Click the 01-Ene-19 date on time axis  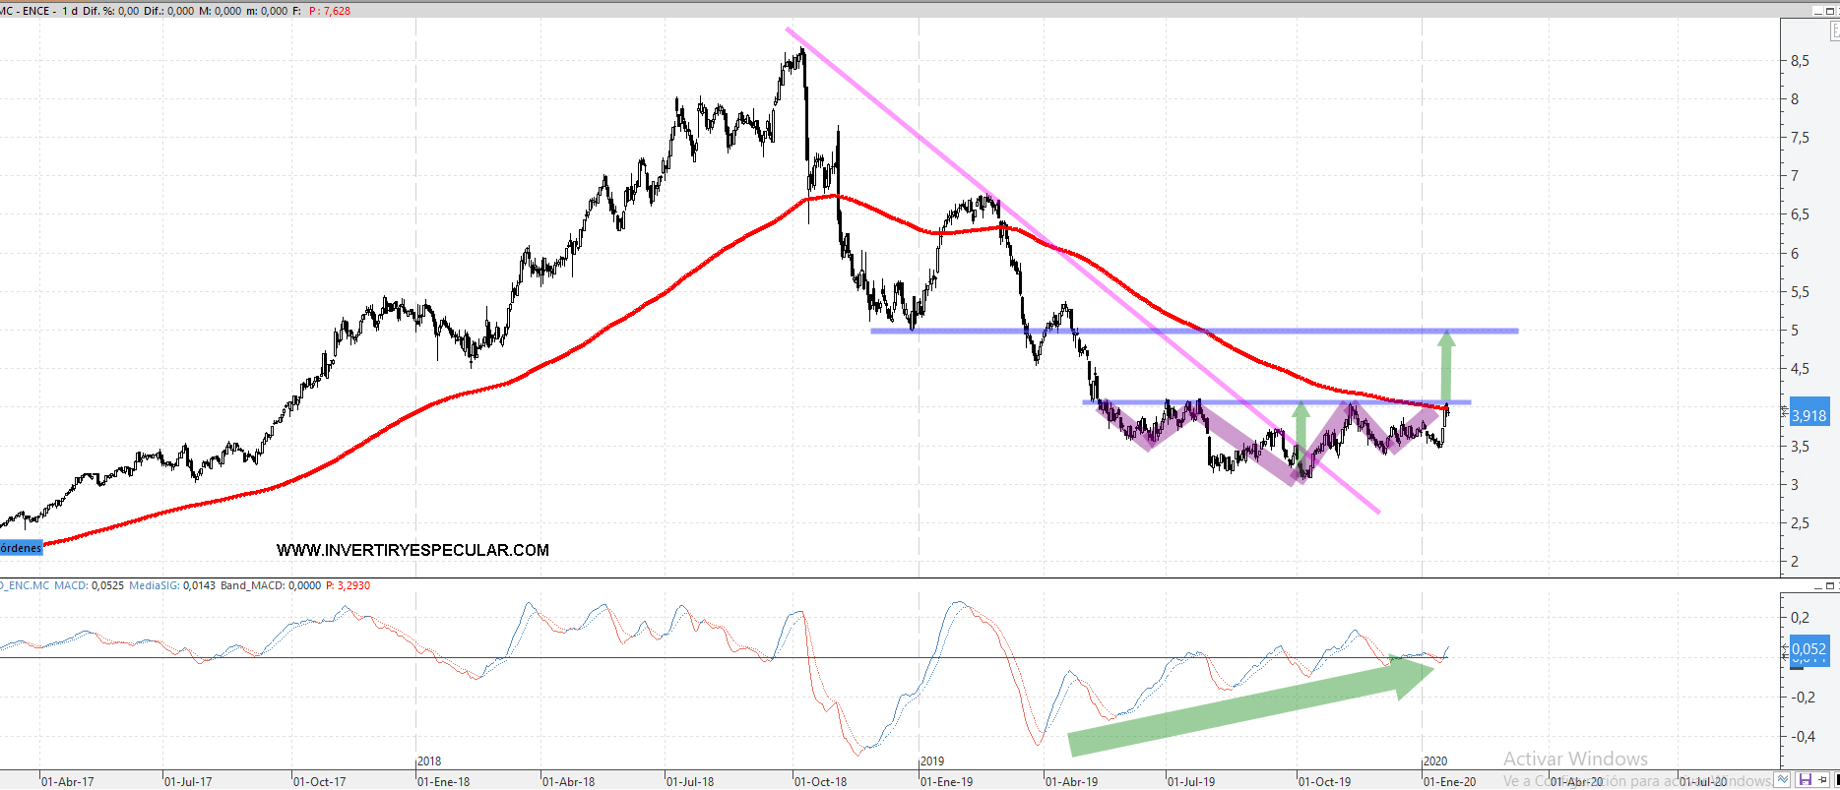point(946,781)
